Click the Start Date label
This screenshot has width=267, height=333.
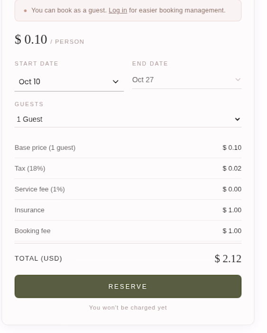37,63
